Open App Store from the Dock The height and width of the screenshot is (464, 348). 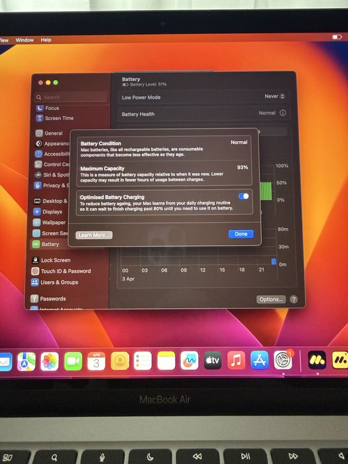click(260, 360)
